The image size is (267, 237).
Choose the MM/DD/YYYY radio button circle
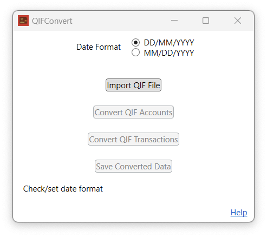point(135,52)
